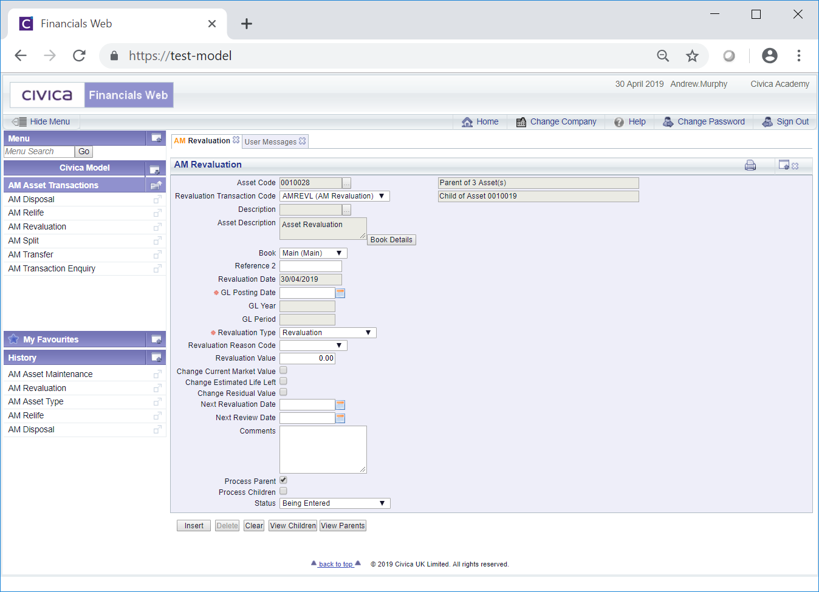Open AM Transaction Enquiry menu item
Screen dimensions: 819x592
52,268
